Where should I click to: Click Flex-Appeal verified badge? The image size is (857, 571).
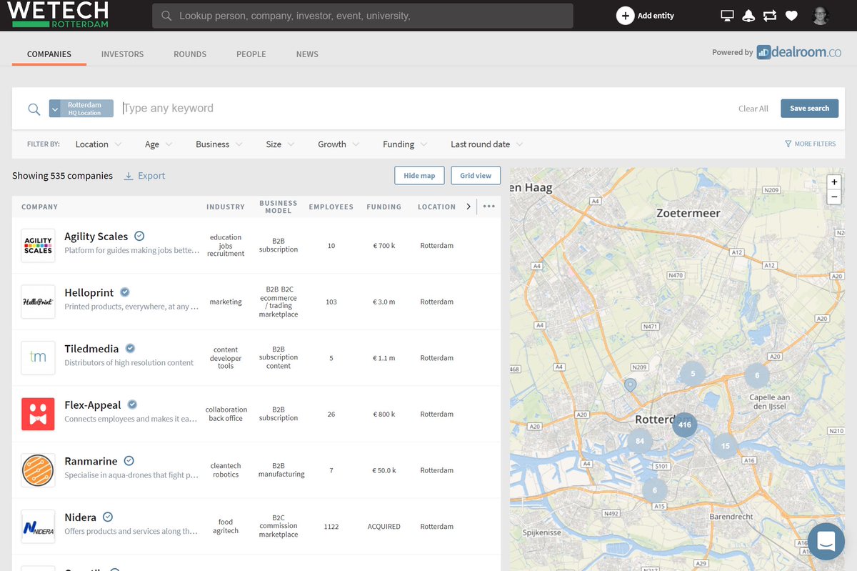coord(132,404)
